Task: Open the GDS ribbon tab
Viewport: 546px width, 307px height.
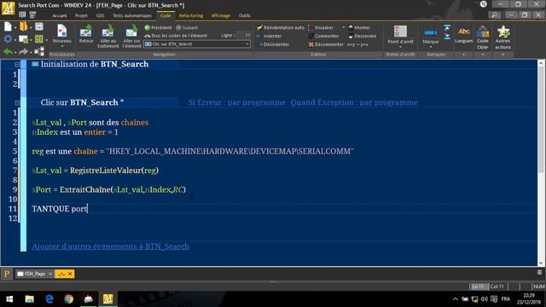Action: [x=101, y=15]
